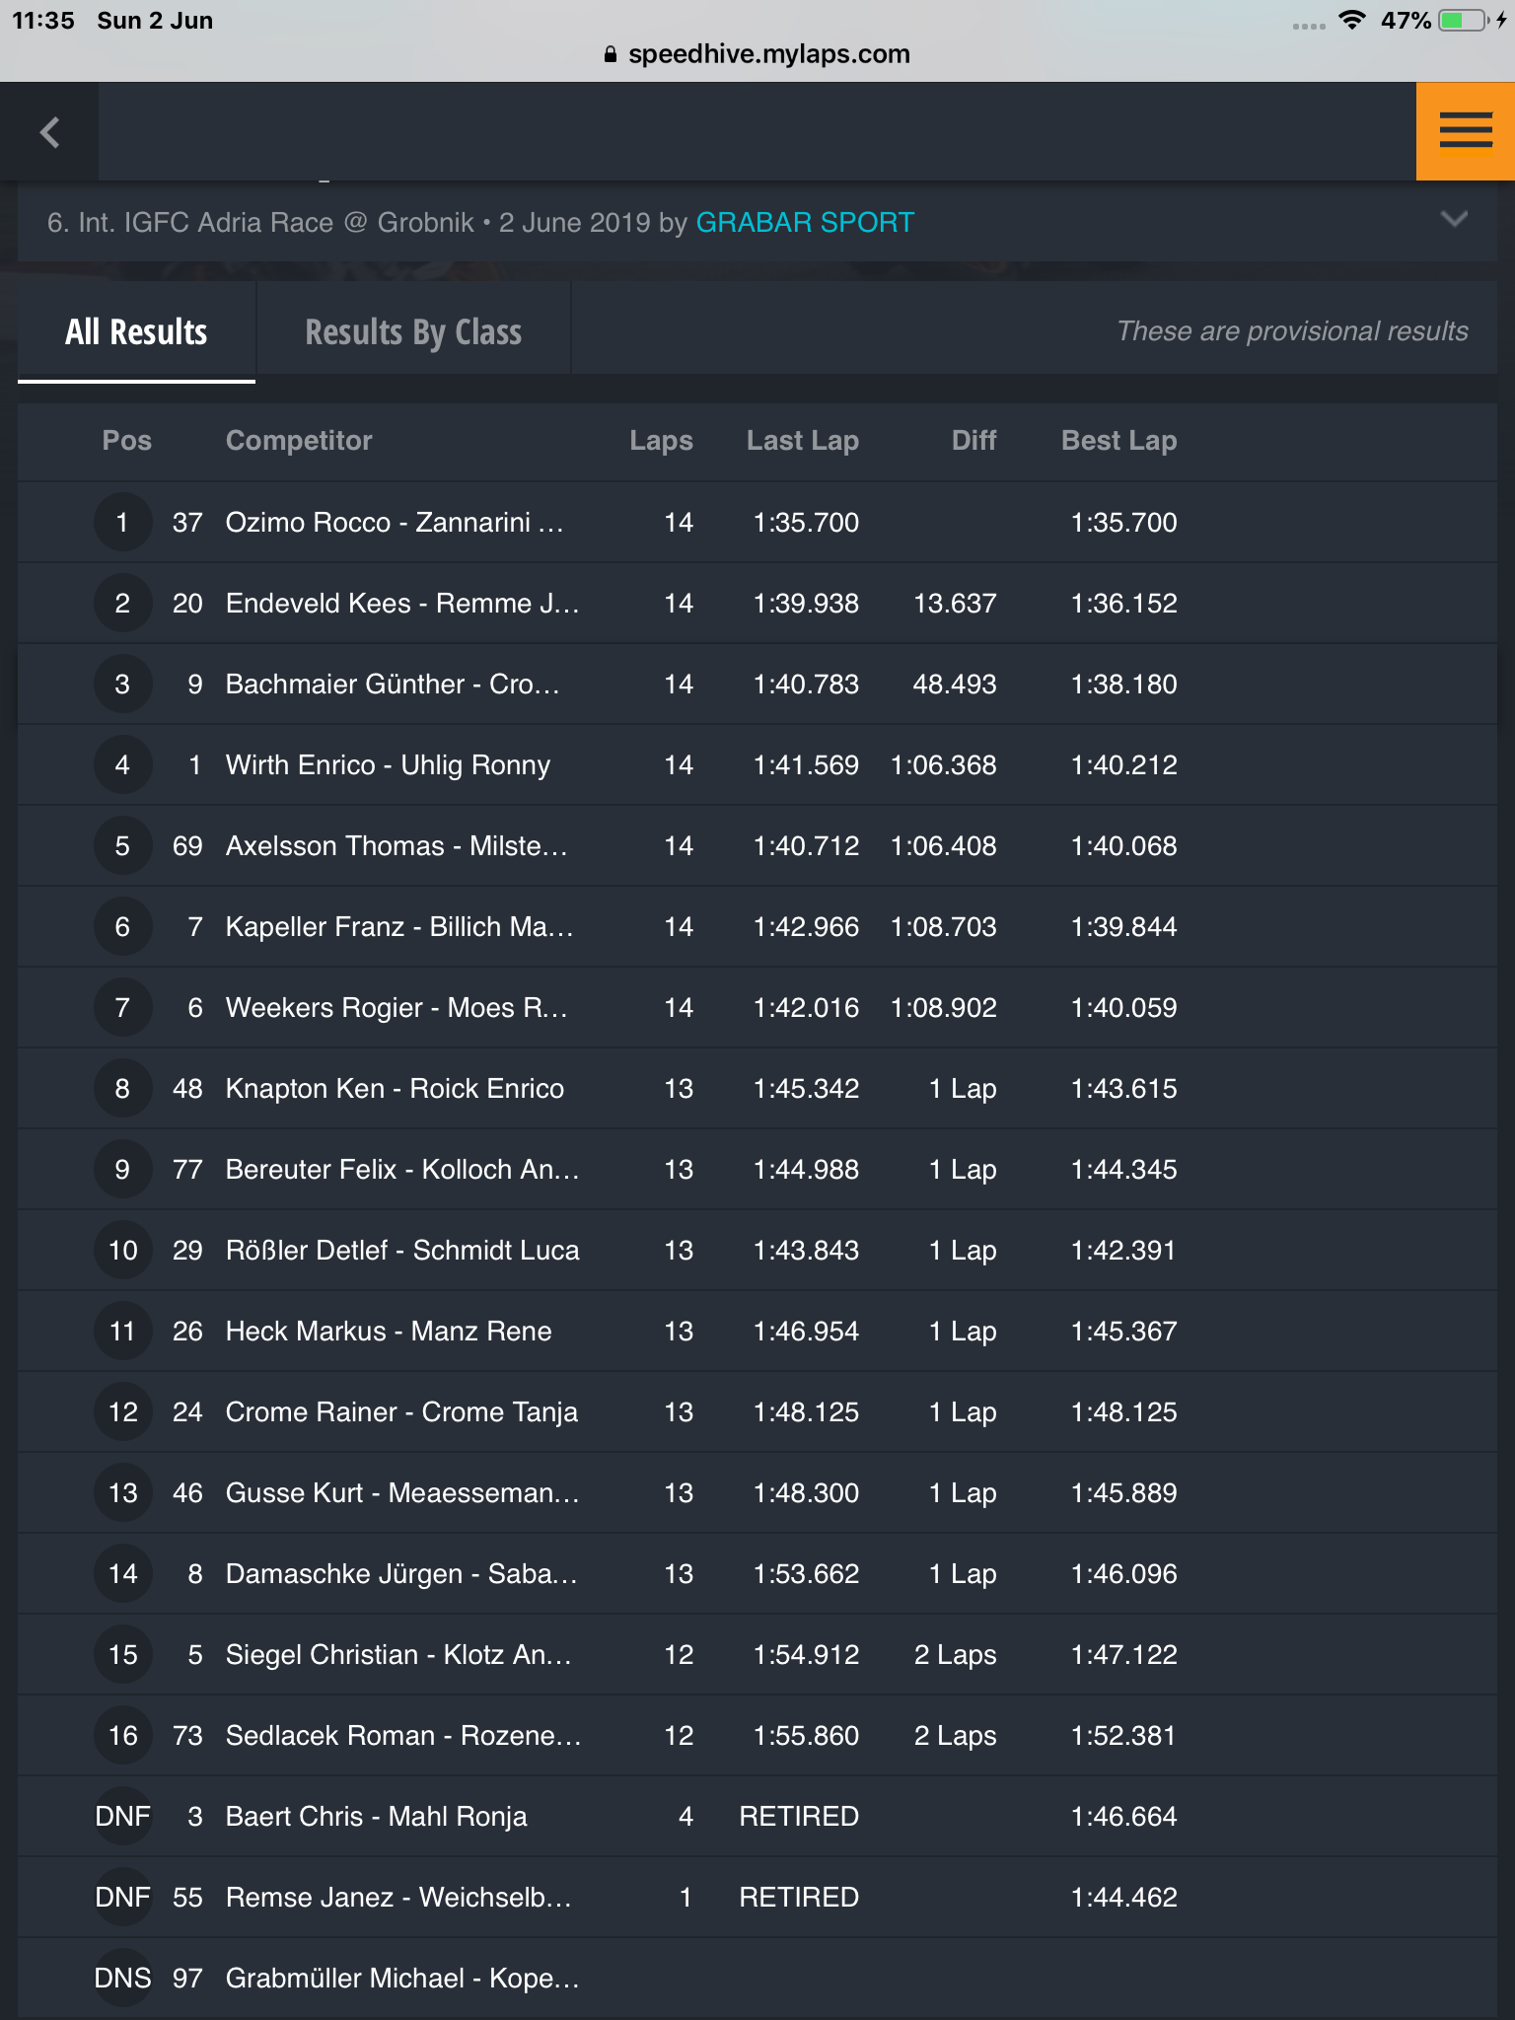
Task: Open the GRABAR SPORT link
Action: click(805, 222)
